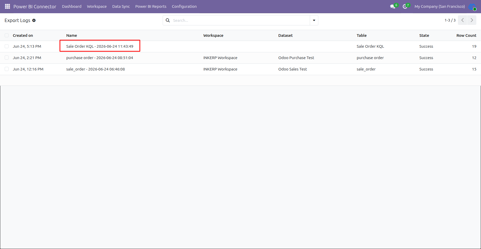Viewport: 481px width, 249px height.
Task: Open the Data Sync menu
Action: click(121, 6)
